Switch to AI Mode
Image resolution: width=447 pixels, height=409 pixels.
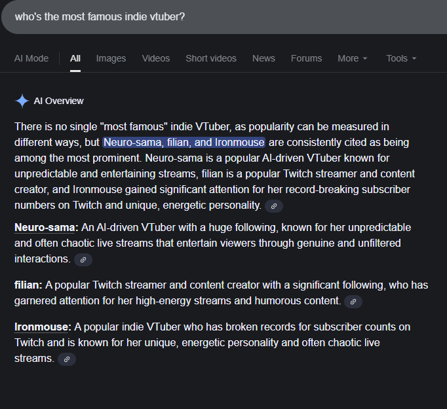pyautogui.click(x=31, y=58)
